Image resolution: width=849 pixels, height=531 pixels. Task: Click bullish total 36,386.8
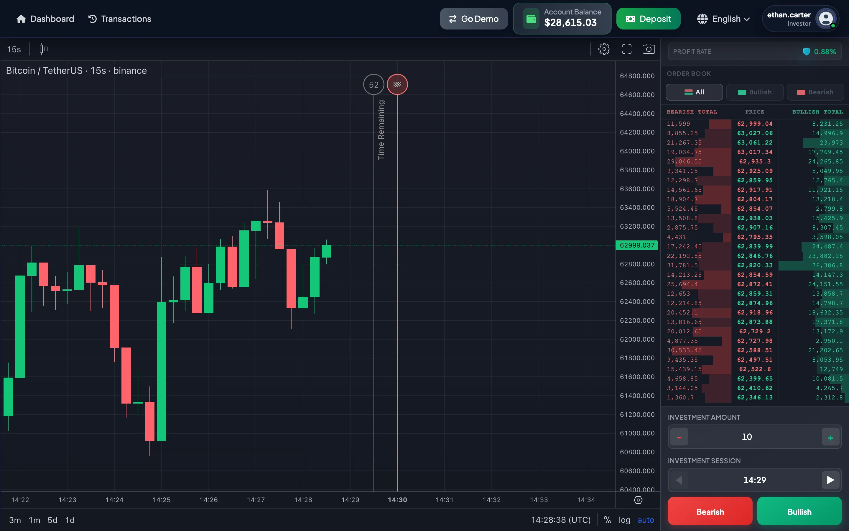pos(827,265)
